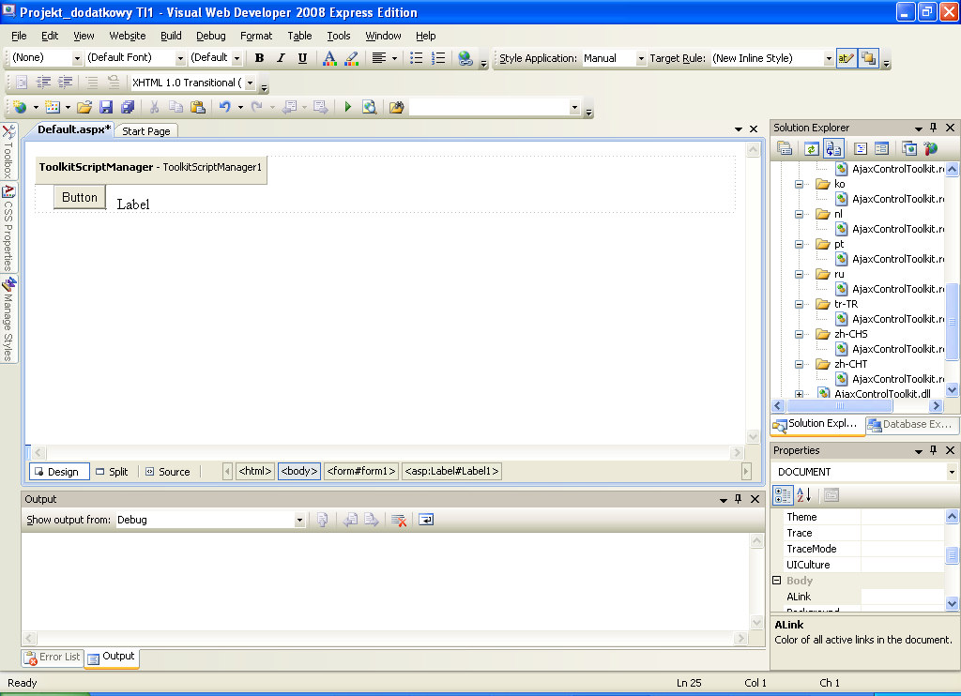Click the Nest Related Files icon

pos(833,148)
